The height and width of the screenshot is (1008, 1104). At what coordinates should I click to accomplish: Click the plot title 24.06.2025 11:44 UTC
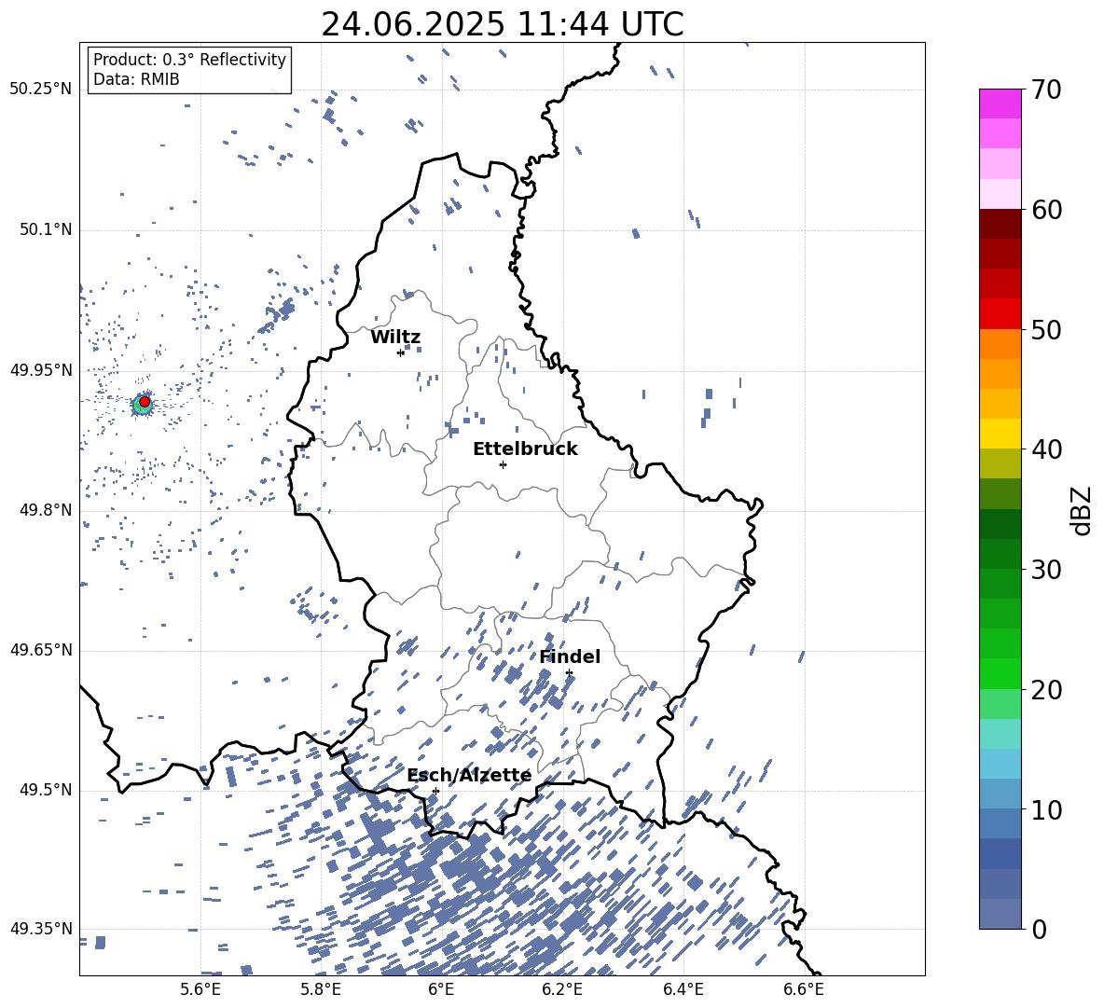click(503, 24)
